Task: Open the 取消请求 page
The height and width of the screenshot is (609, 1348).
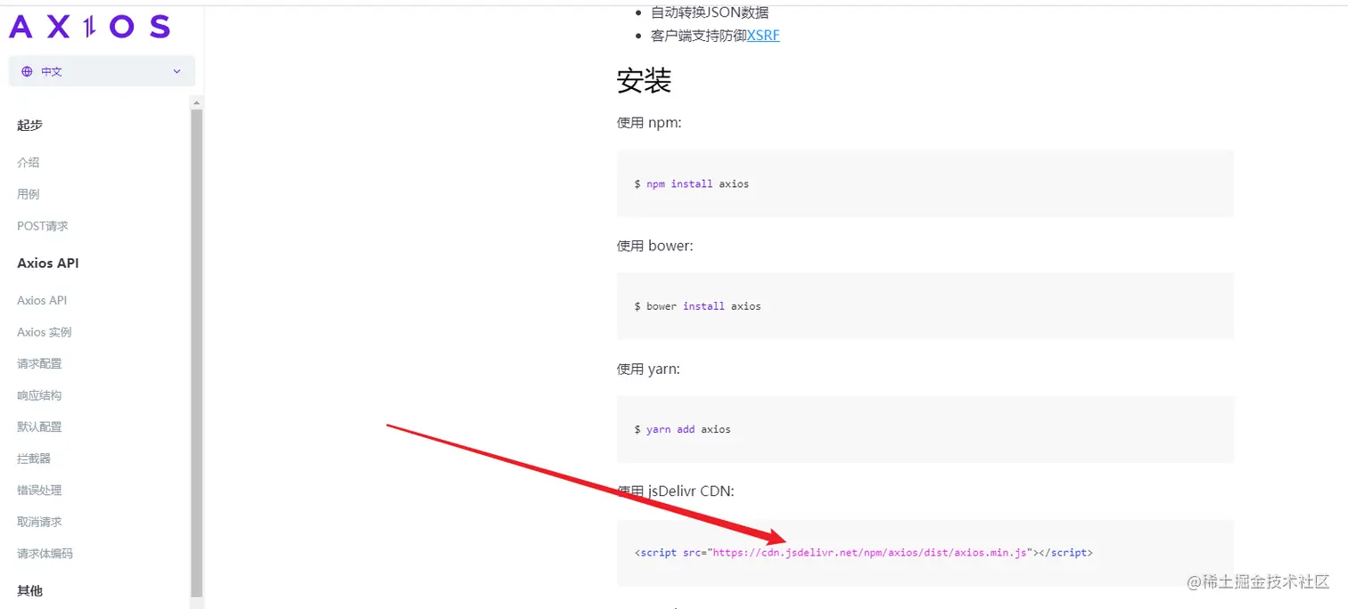Action: click(x=39, y=522)
